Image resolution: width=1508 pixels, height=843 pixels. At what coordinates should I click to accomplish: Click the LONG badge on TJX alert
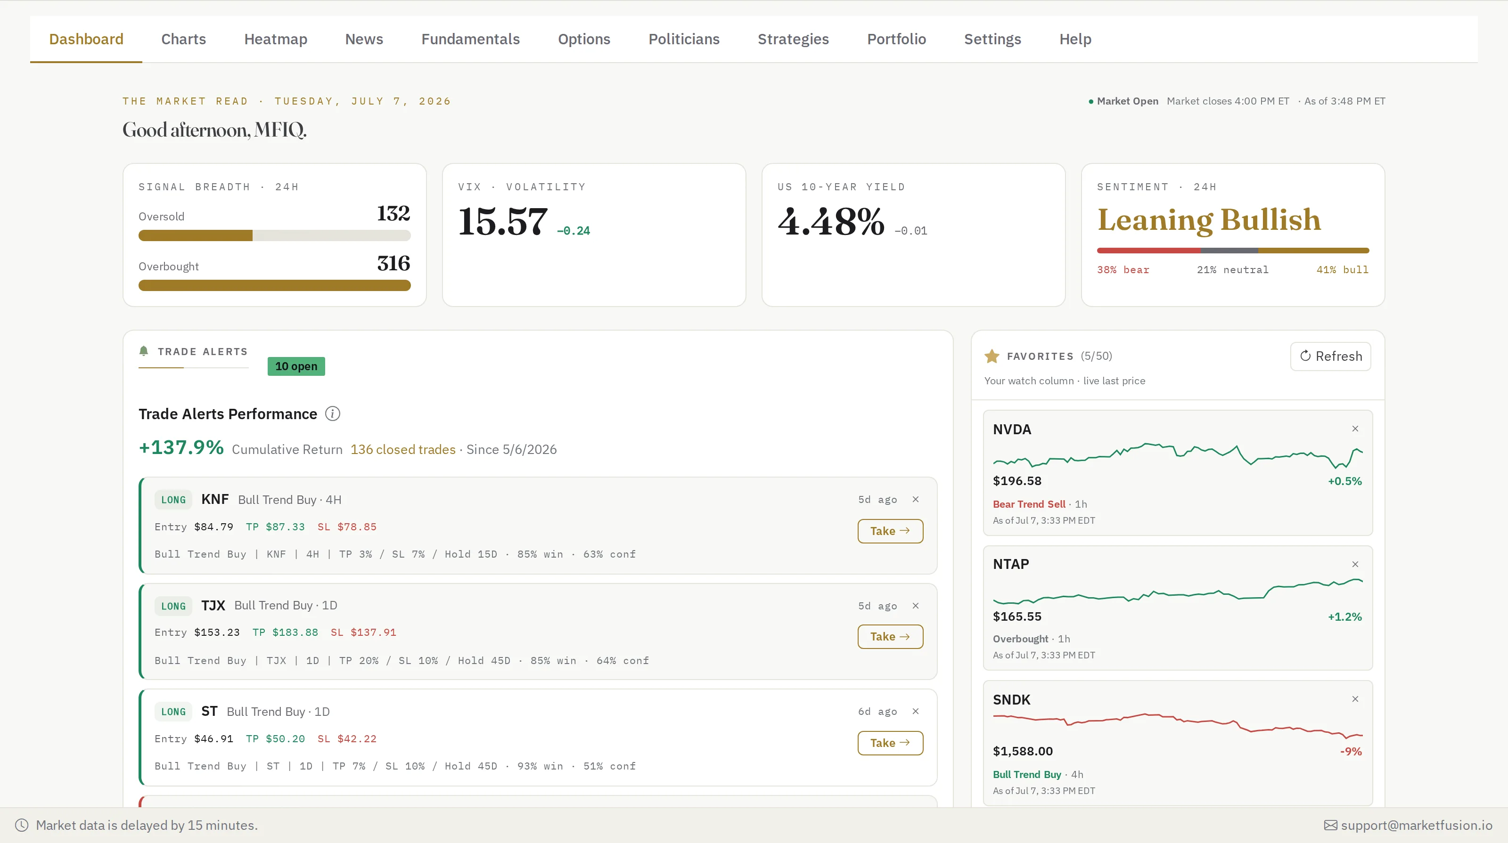pos(173,607)
